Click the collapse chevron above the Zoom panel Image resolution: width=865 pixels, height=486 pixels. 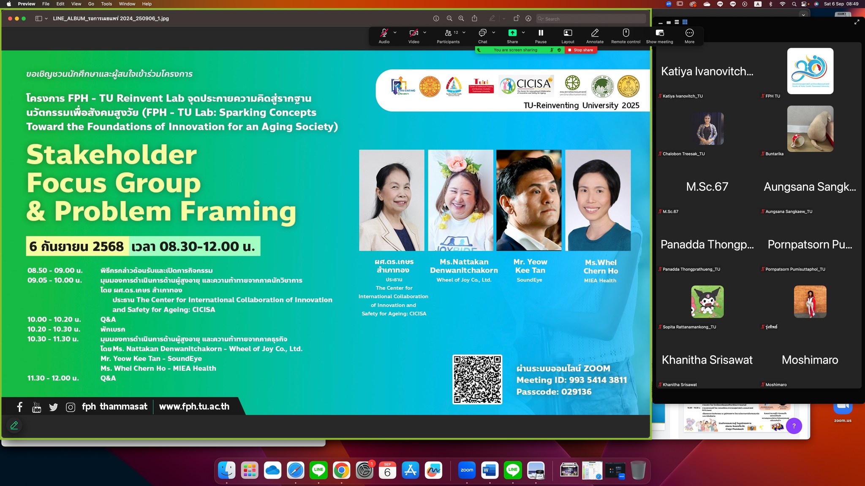click(x=803, y=14)
